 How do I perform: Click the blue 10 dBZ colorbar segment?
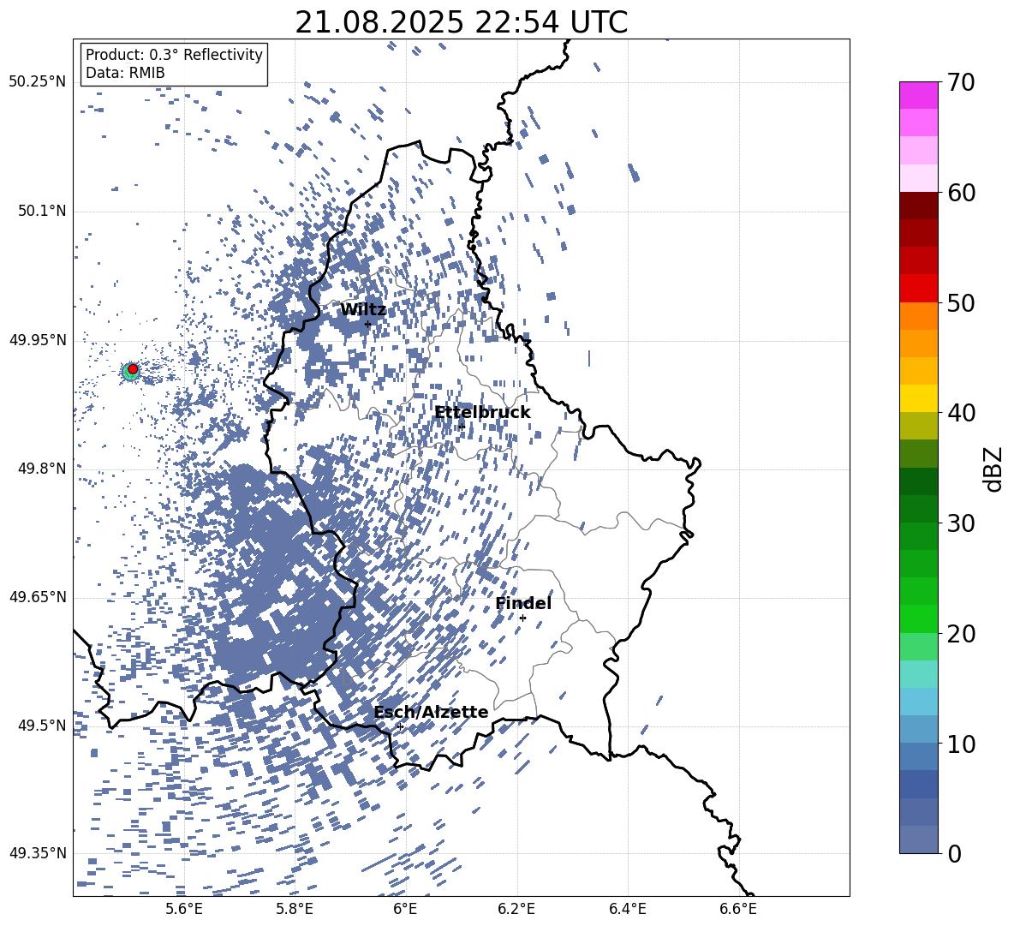[918, 729]
